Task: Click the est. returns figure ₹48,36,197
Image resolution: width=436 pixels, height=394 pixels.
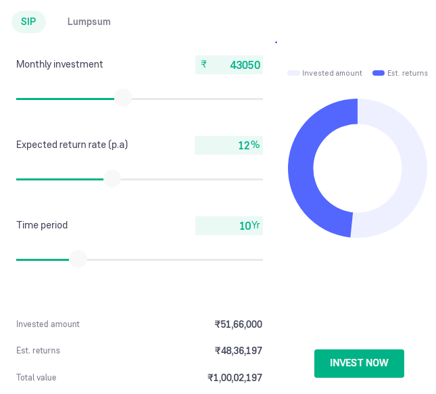Action: pos(238,351)
